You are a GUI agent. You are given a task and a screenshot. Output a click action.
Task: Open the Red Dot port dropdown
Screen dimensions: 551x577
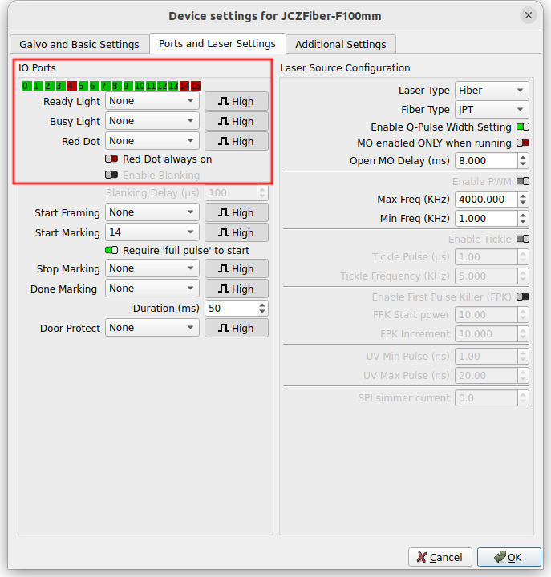tap(152, 140)
